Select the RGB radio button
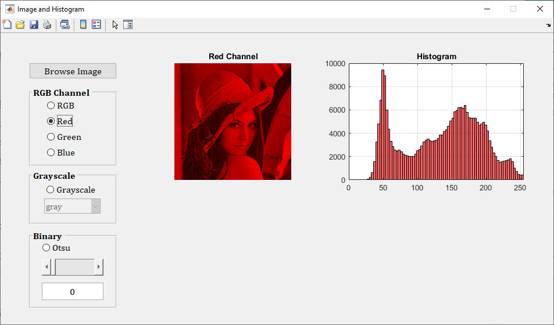Viewport: 554px width, 325px height. click(x=51, y=106)
